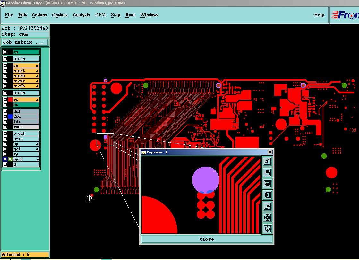Viewport: 359px width, 260px height.
Task: Close the Popview window with X
Action: point(270,152)
